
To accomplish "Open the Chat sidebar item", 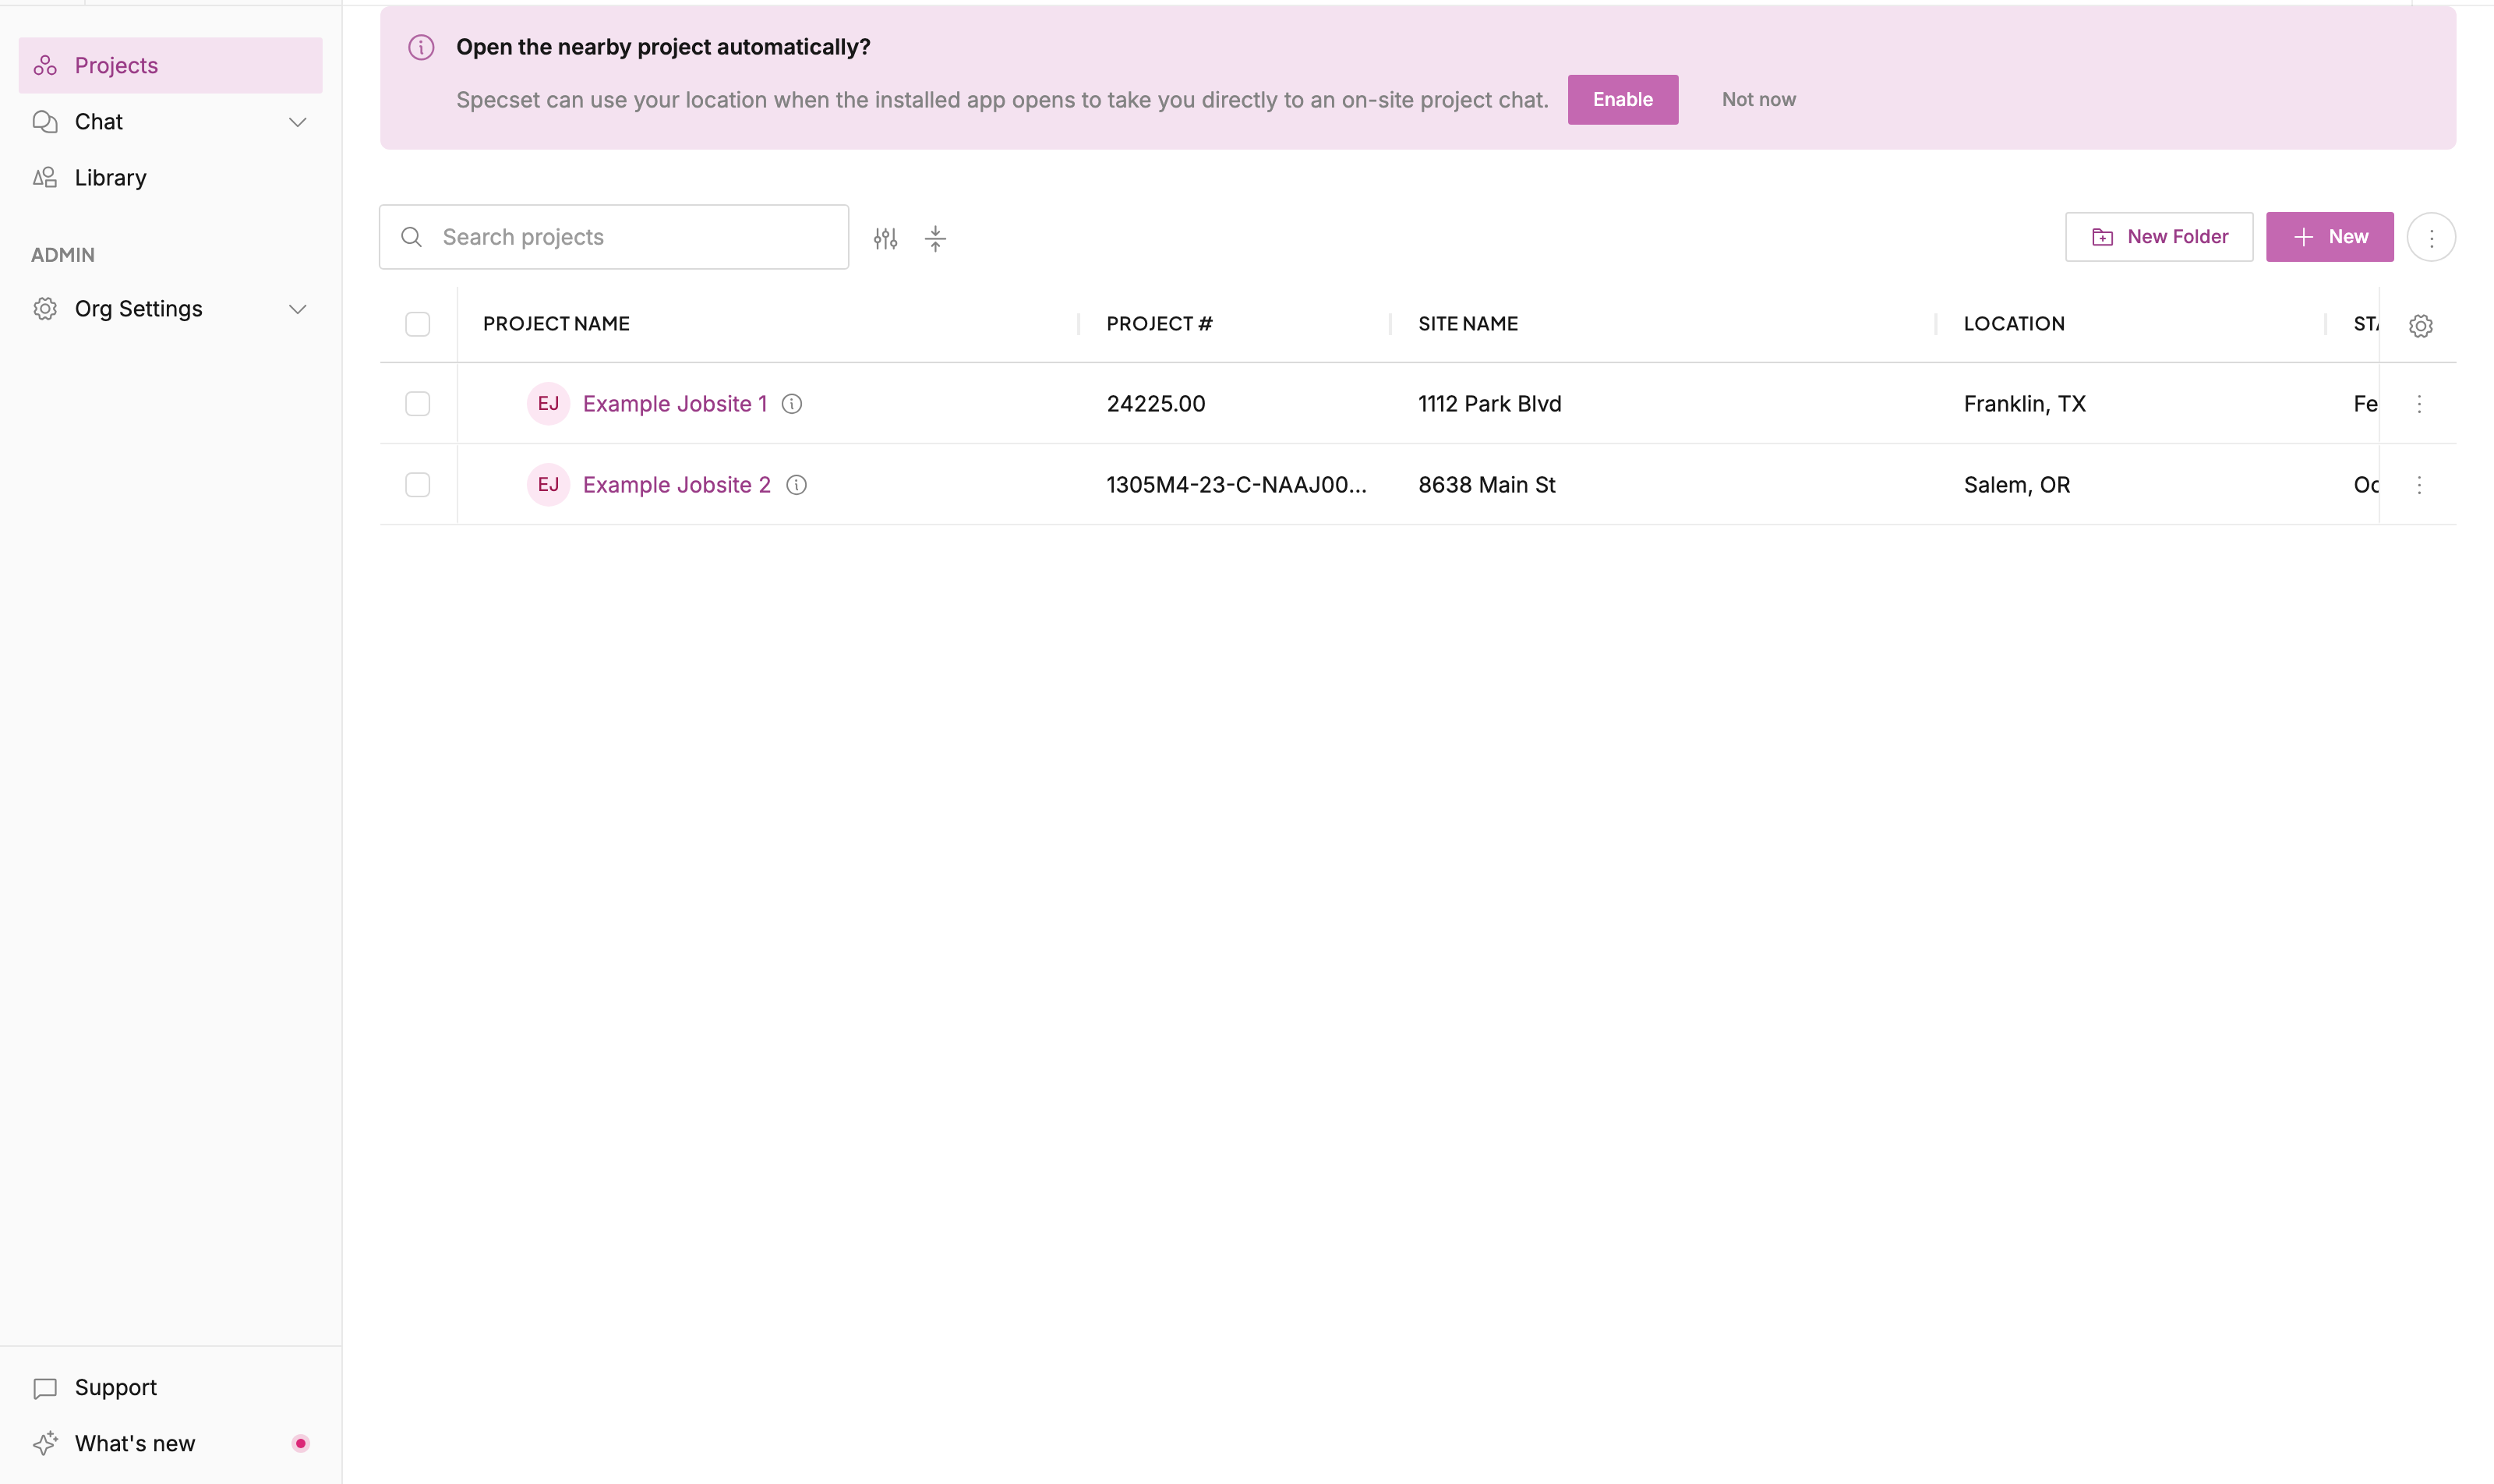I will coord(170,121).
